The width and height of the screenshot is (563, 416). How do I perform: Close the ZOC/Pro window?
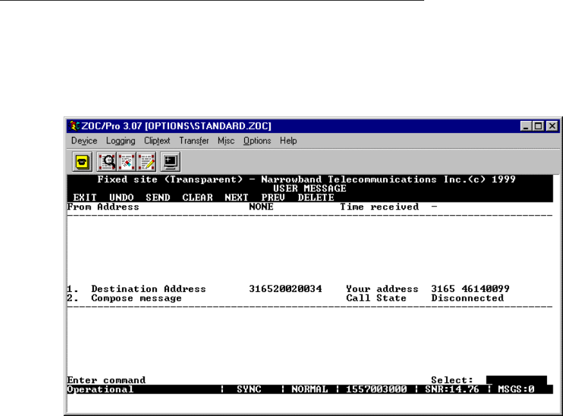tap(552, 126)
